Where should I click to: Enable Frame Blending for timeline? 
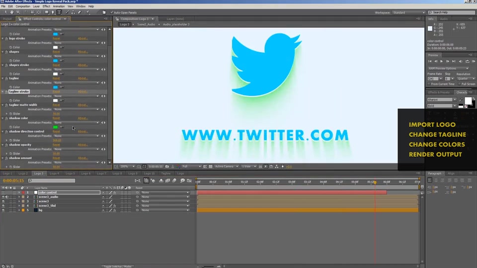pos(167,181)
